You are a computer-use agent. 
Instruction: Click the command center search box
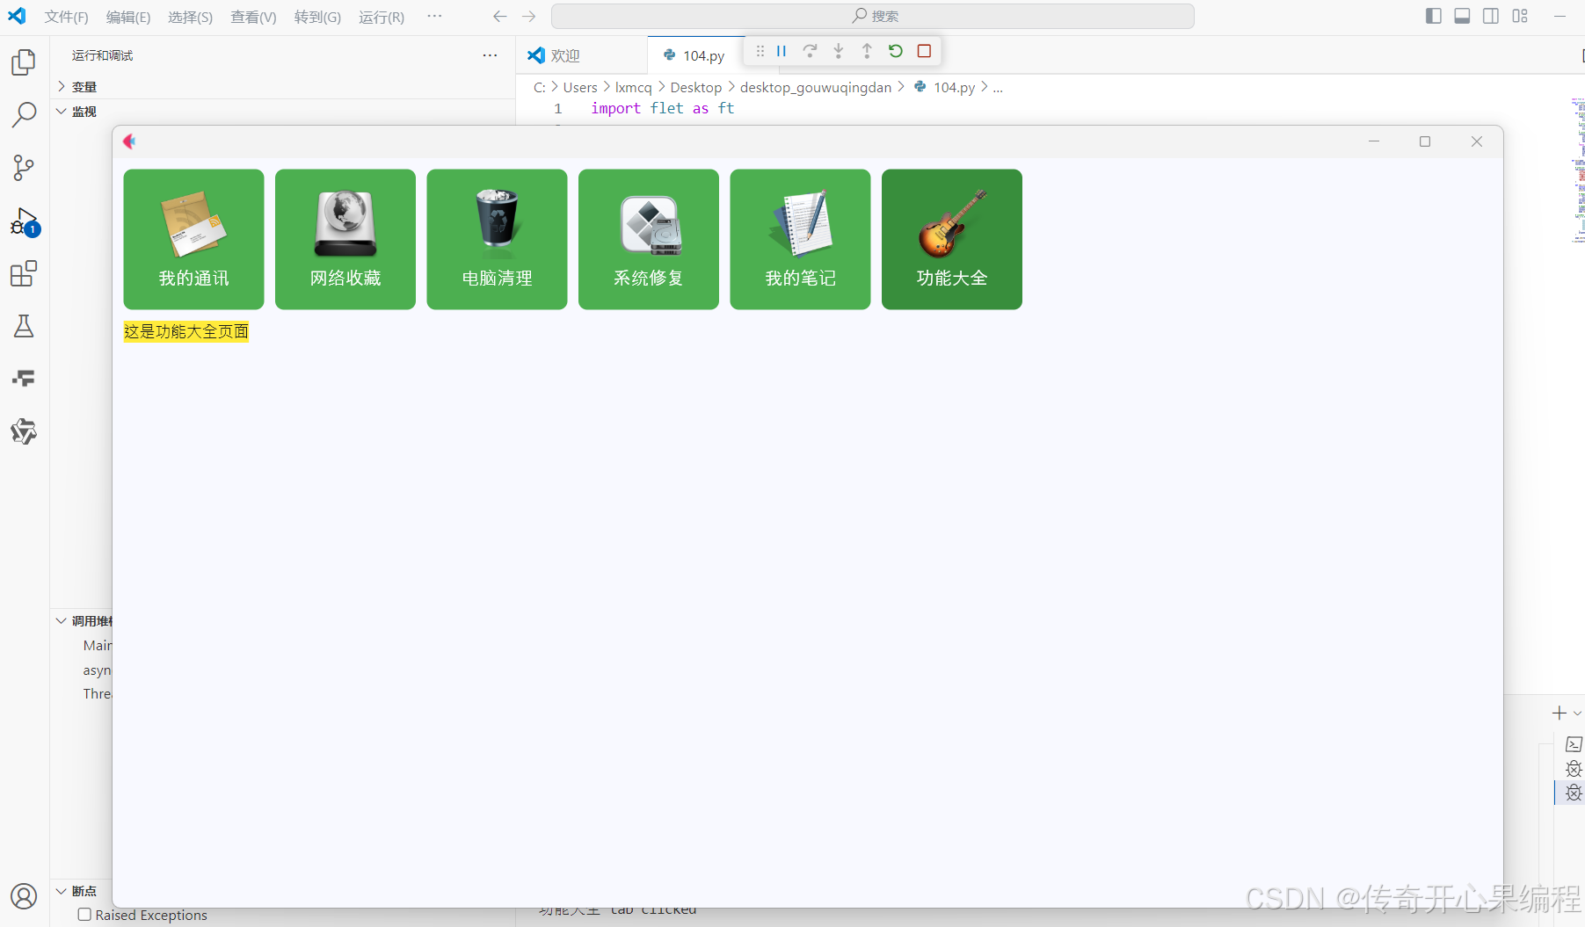tap(872, 16)
